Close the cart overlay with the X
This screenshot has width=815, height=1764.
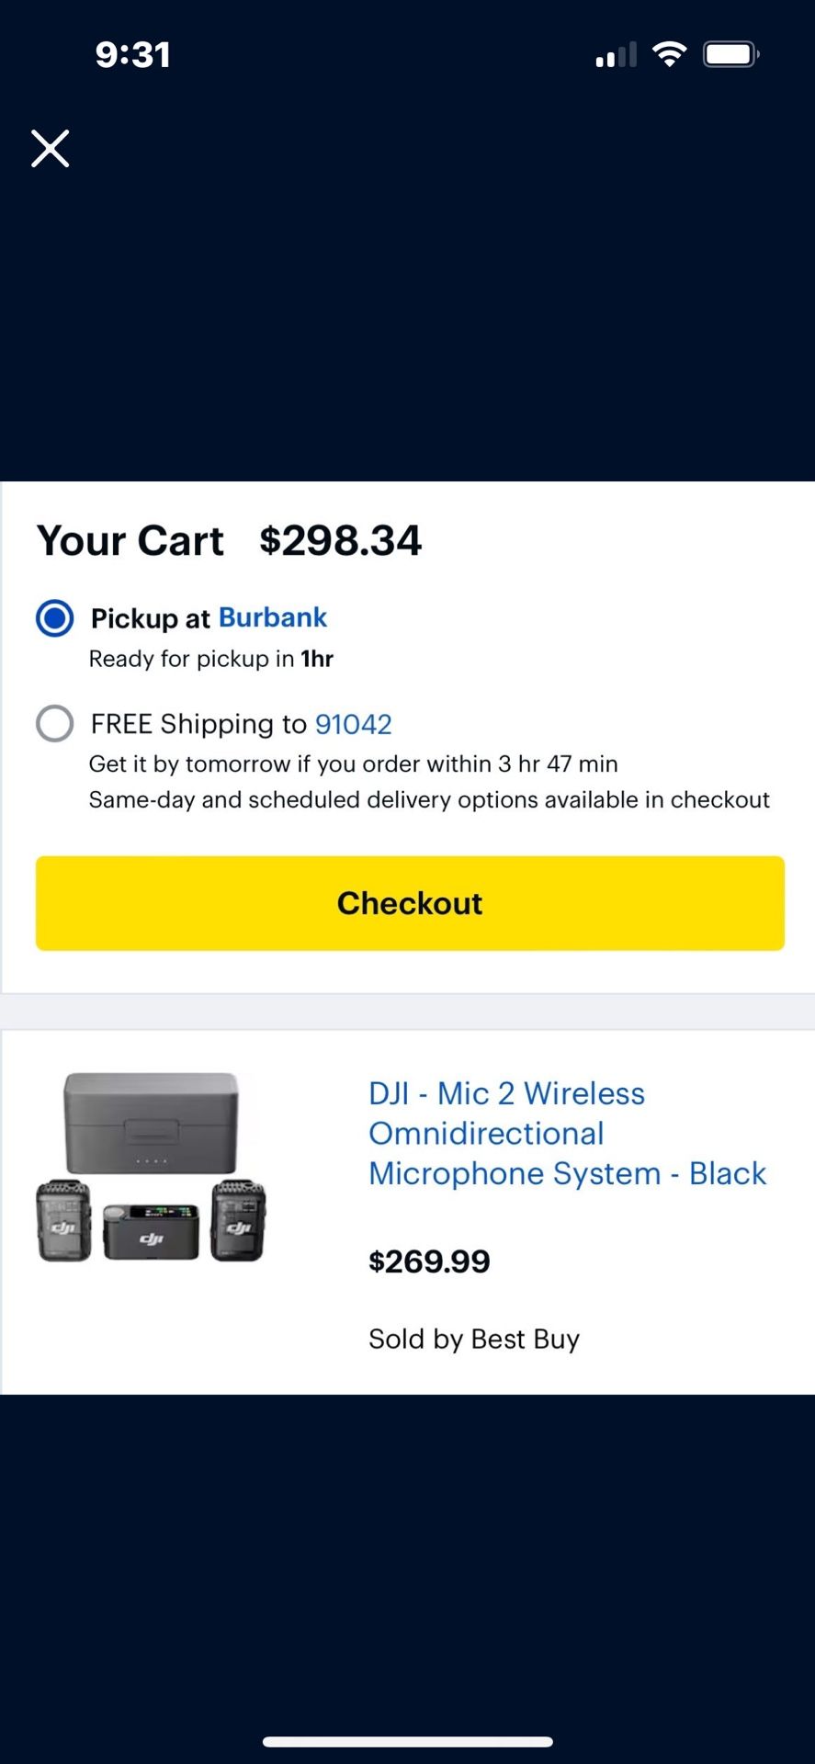[51, 148]
